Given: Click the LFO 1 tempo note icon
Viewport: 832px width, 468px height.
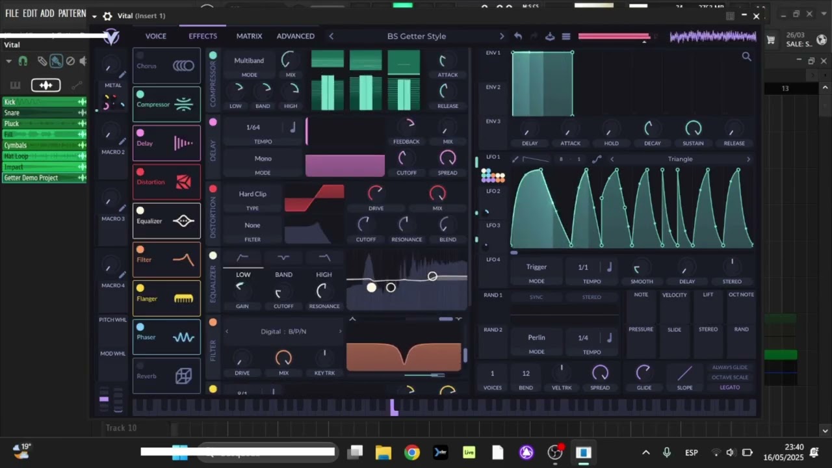Looking at the screenshot, I should (609, 267).
